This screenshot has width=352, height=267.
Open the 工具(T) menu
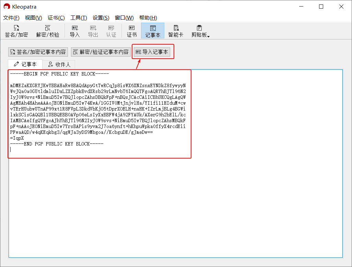point(79,18)
